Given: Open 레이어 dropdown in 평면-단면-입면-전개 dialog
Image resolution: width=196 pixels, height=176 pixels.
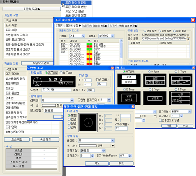Looking at the screenshot, I should click(x=112, y=140).
